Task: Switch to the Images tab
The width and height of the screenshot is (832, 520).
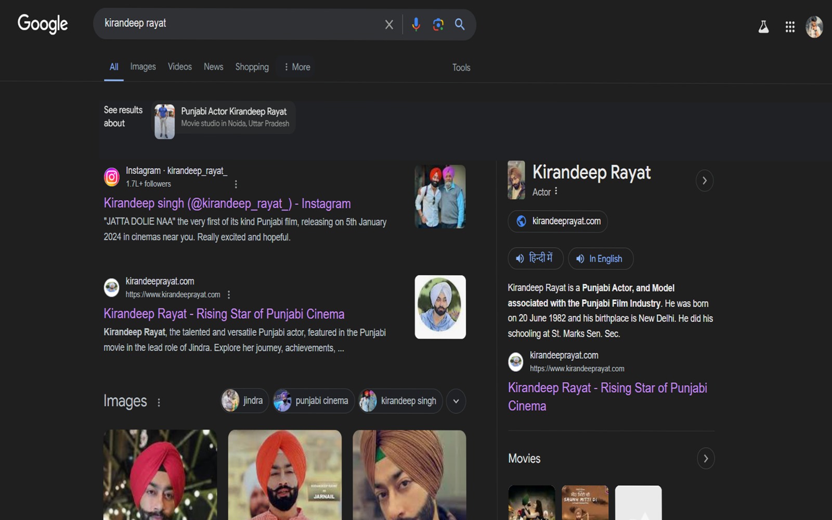Action: 143,67
